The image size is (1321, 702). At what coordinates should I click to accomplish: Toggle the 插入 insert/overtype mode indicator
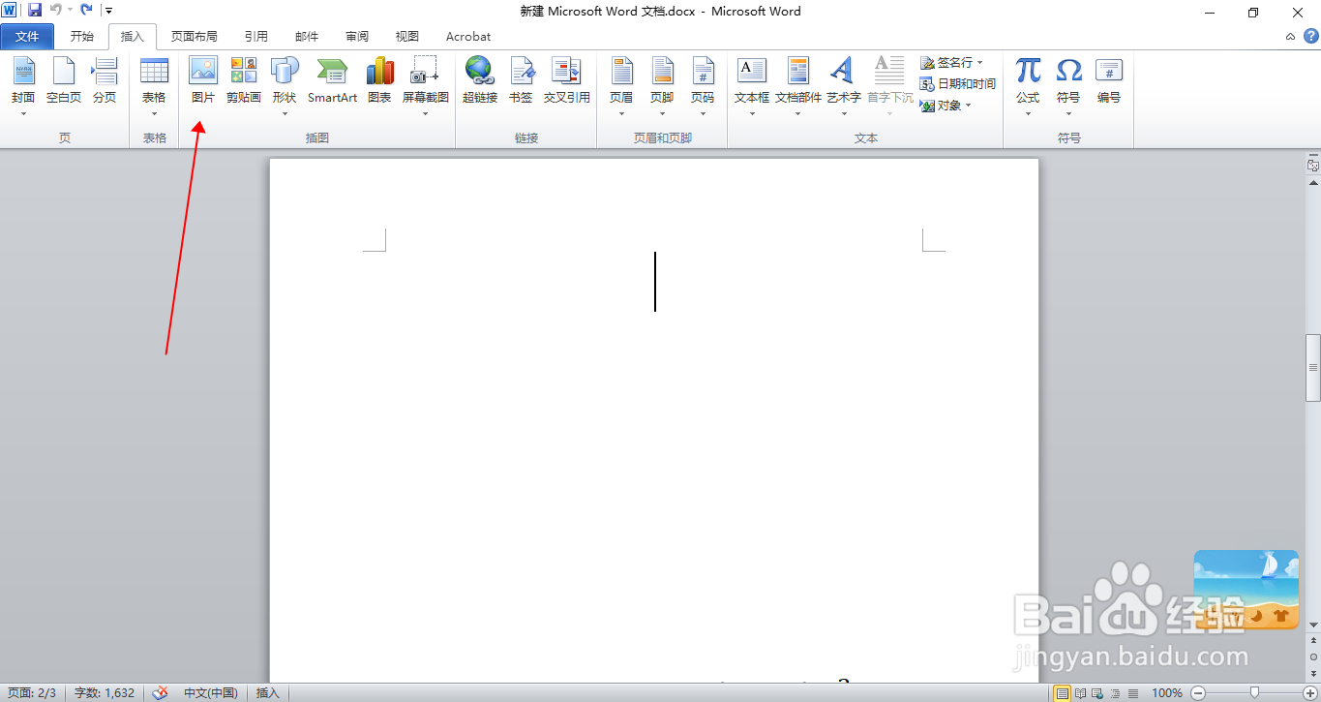coord(268,692)
